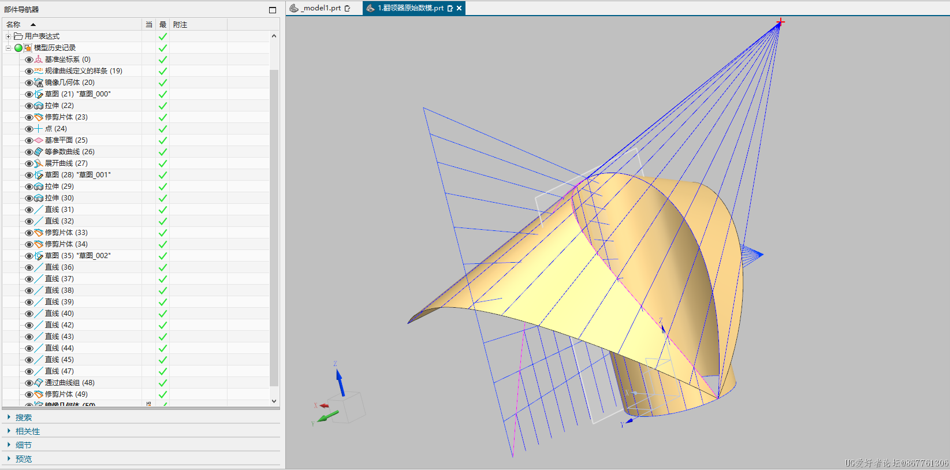Click the trim sheet (33) icon

39,233
